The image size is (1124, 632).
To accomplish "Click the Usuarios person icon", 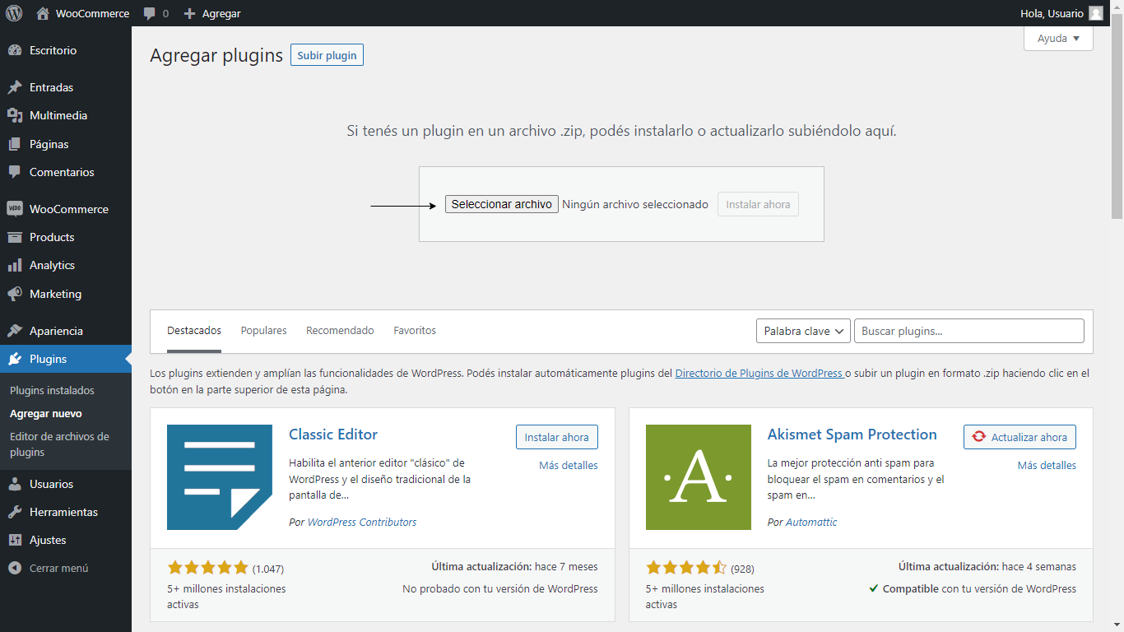I will 15,484.
